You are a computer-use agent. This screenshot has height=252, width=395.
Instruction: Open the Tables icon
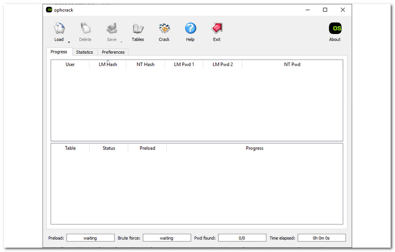coord(138,29)
